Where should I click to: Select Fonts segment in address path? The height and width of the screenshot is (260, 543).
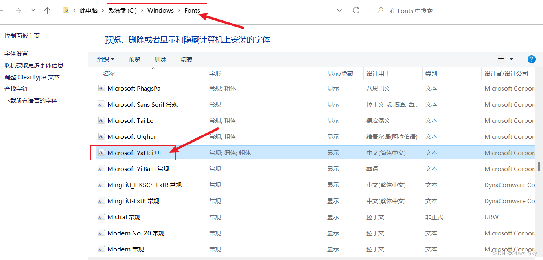(x=192, y=11)
